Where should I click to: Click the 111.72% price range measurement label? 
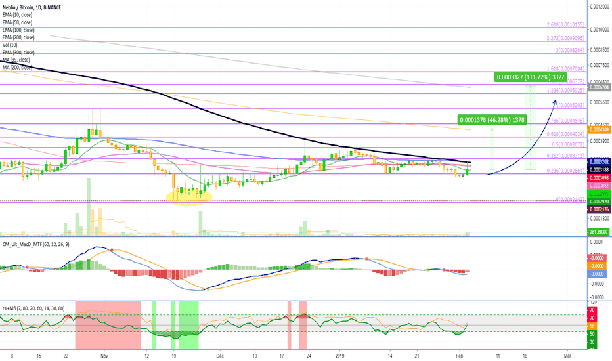click(531, 77)
